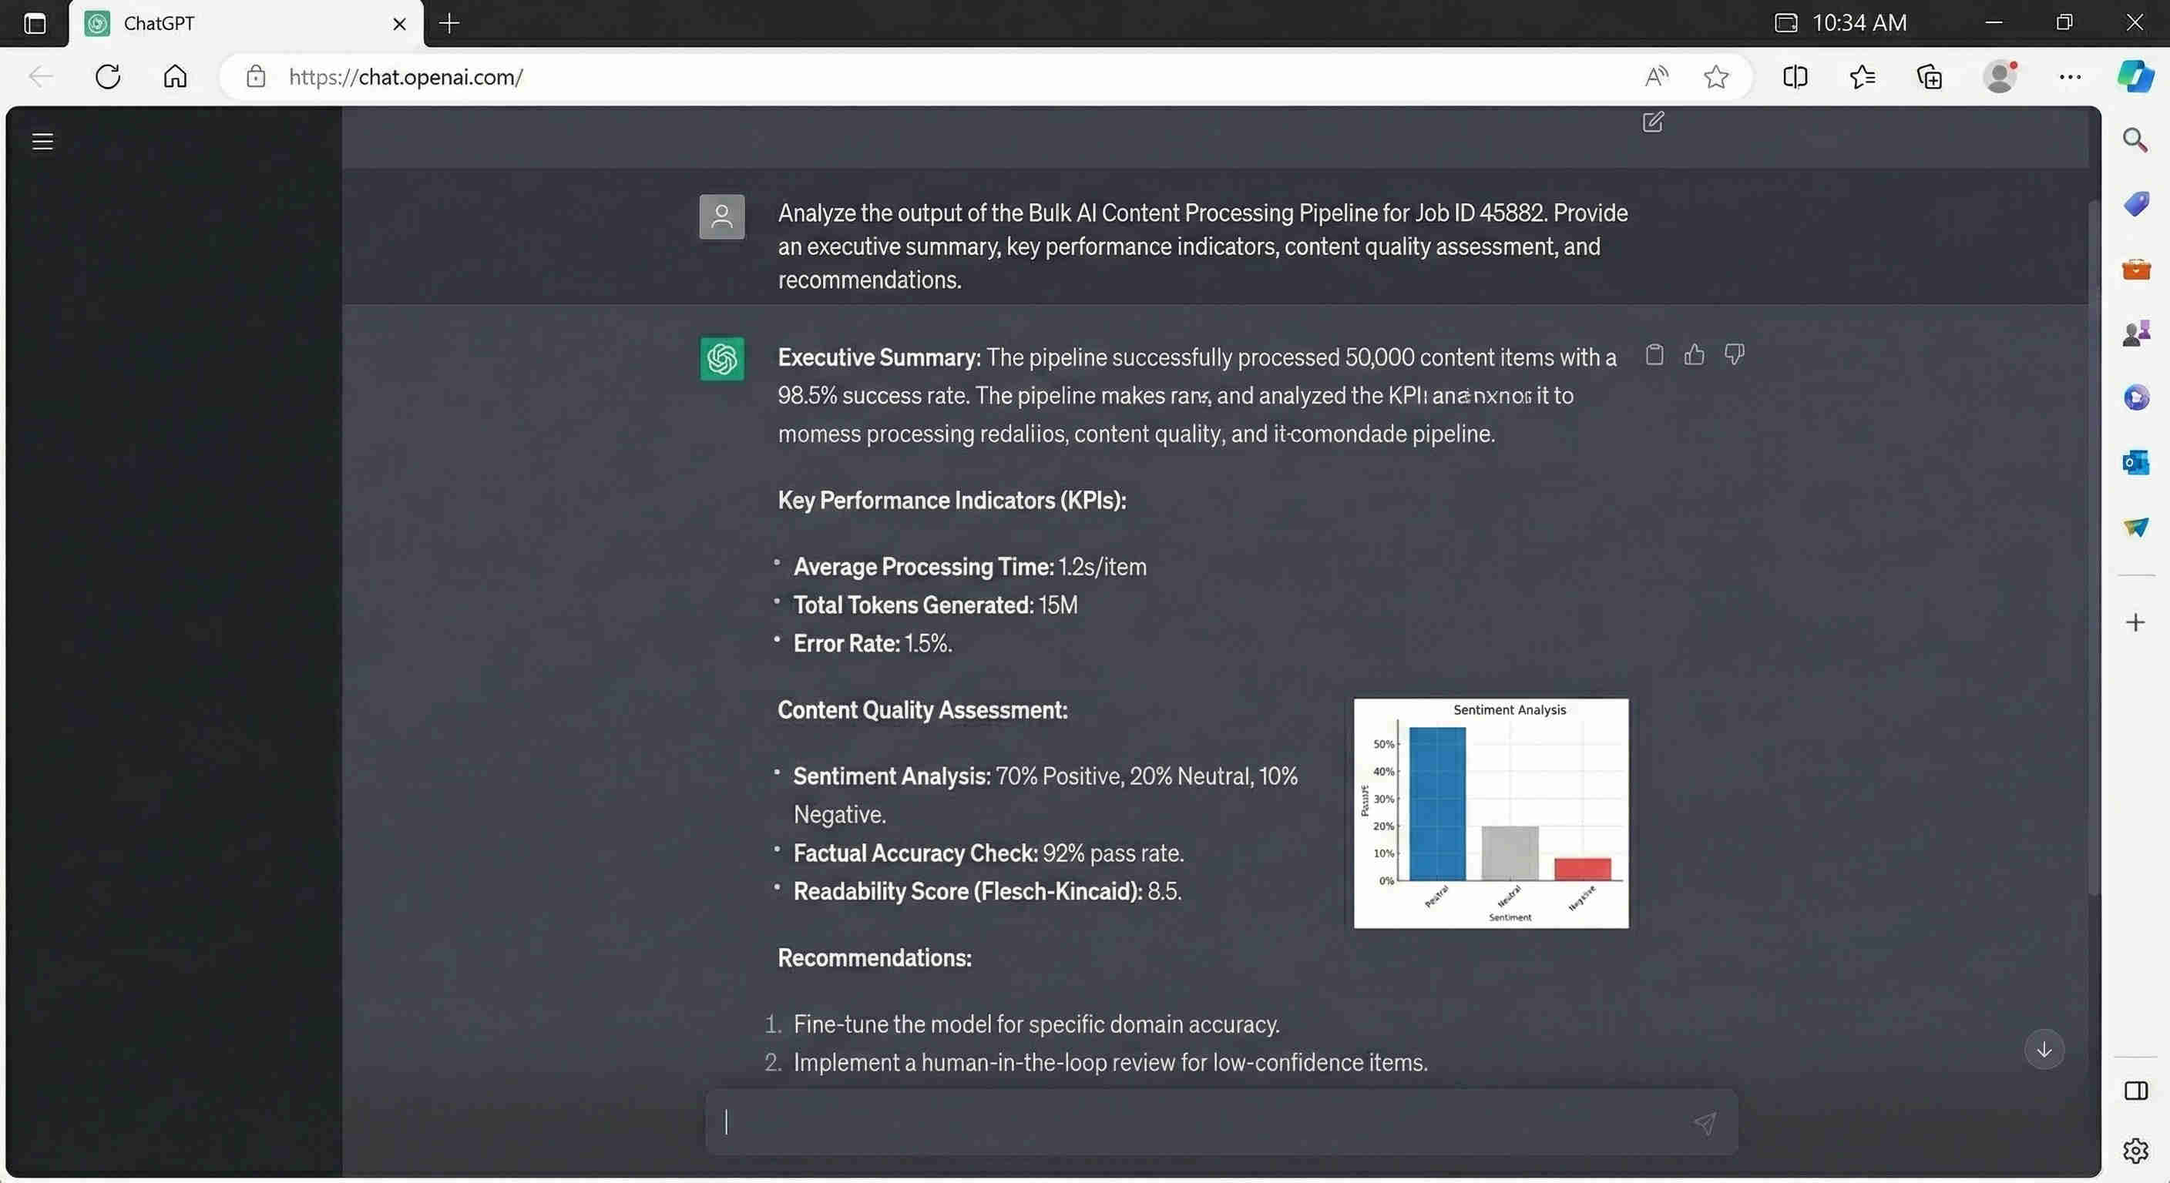Screen dimensions: 2170x1183
Task: Click the Key Performance Indicators heading
Action: 952,500
